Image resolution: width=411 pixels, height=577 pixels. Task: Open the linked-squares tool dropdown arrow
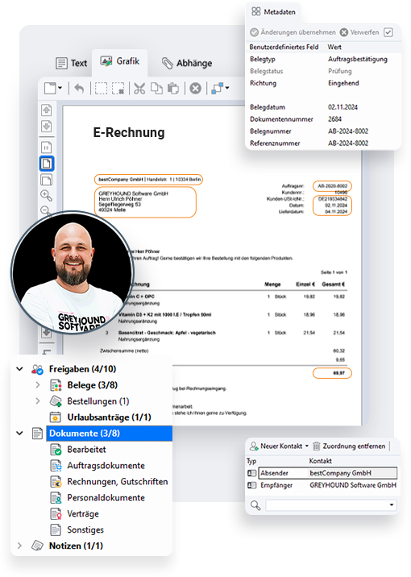(x=227, y=88)
